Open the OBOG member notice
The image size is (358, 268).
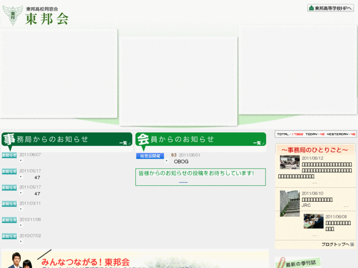click(181, 161)
